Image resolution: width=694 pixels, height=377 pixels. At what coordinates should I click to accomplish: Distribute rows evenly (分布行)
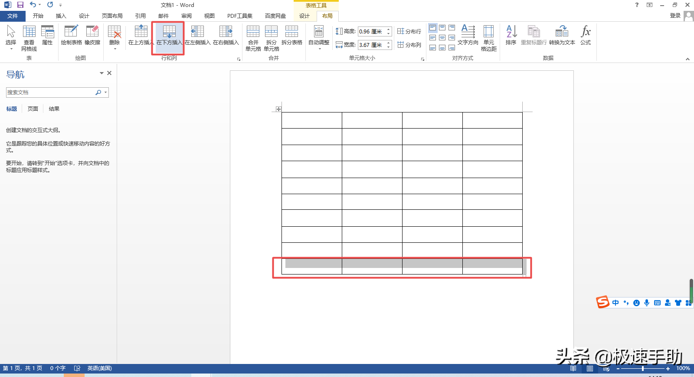click(409, 31)
